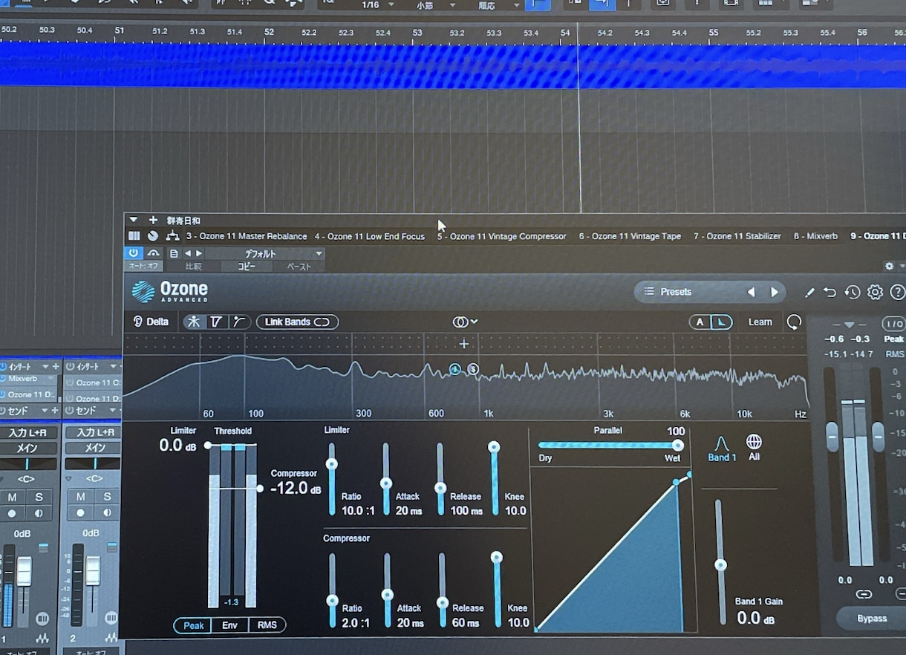Toggle the I/O meter button
Image resolution: width=906 pixels, height=655 pixels.
pos(893,324)
